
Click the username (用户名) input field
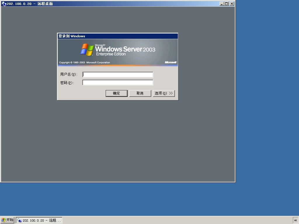click(x=118, y=74)
